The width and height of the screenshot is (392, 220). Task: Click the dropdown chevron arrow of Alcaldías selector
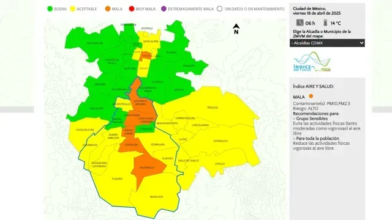[x=361, y=43]
